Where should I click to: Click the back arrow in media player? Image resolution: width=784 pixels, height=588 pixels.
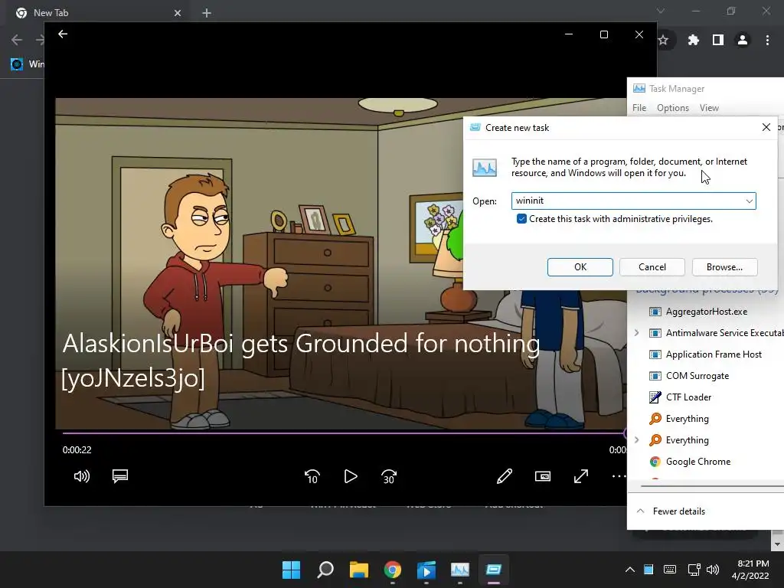(x=63, y=34)
